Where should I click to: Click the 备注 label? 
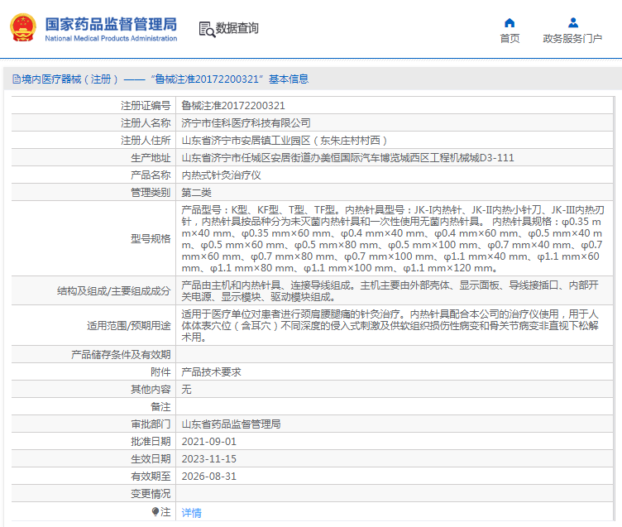click(x=160, y=407)
